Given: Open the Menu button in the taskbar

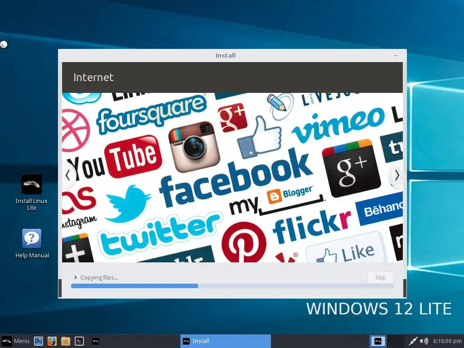Looking at the screenshot, I should (x=15, y=341).
